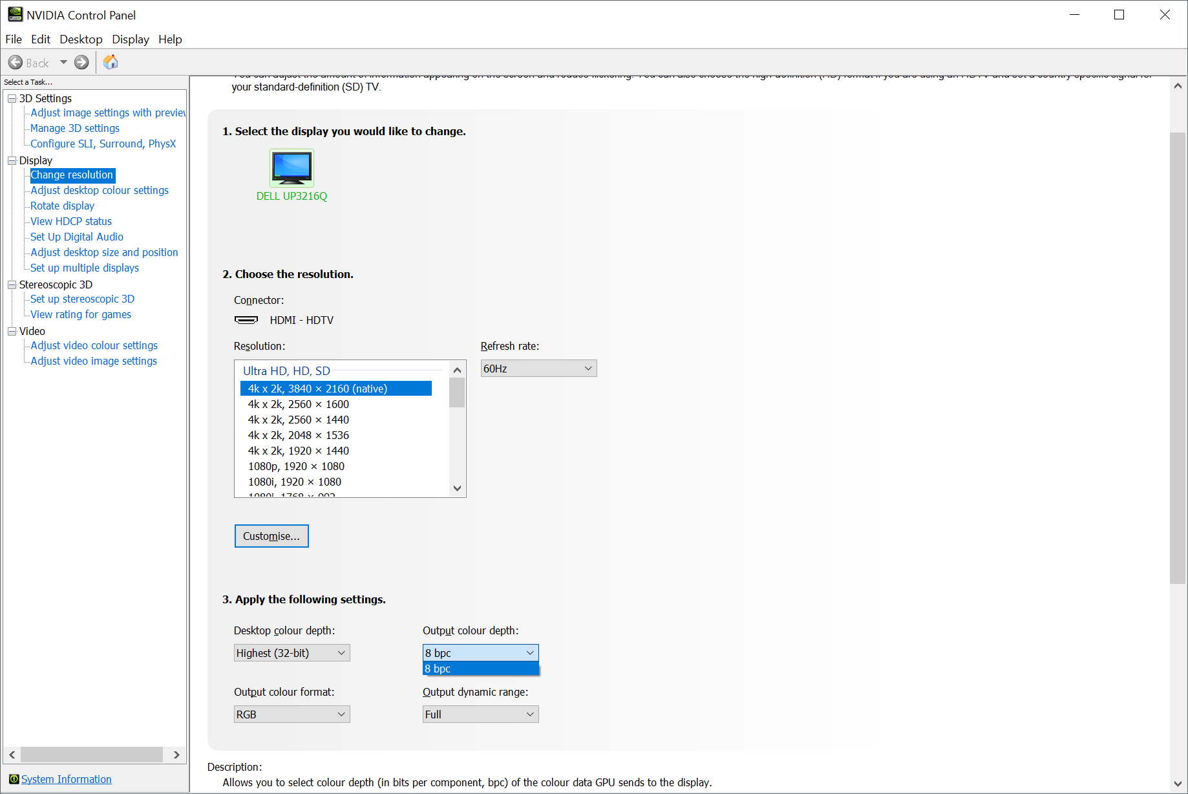Open Set up stereoscopic 3D

tap(82, 299)
